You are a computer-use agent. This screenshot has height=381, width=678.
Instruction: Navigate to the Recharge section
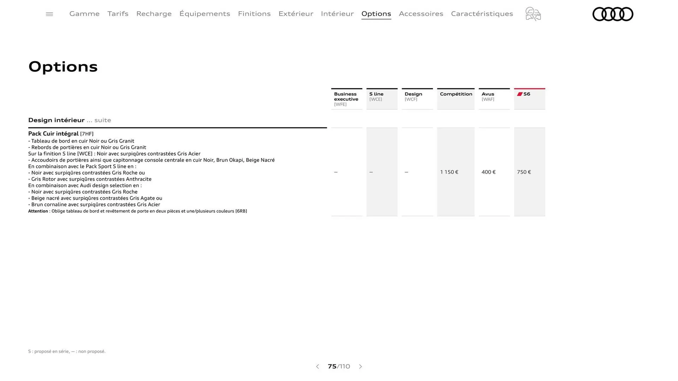tap(154, 14)
